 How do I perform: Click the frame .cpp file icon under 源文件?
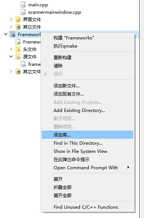pyautogui.click(x=23, y=64)
